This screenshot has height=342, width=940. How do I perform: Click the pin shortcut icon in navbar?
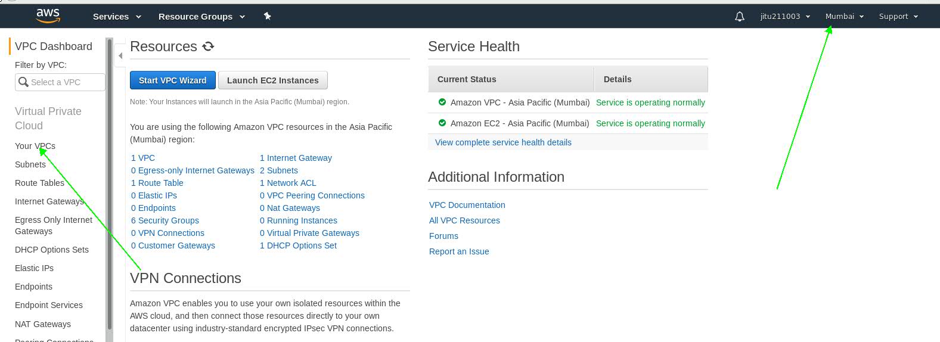click(x=268, y=16)
